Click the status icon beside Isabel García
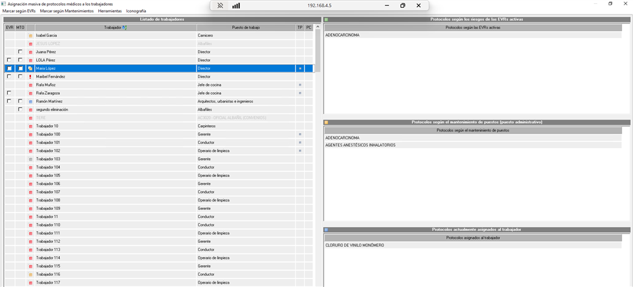The height and width of the screenshot is (287, 633). pyautogui.click(x=30, y=36)
